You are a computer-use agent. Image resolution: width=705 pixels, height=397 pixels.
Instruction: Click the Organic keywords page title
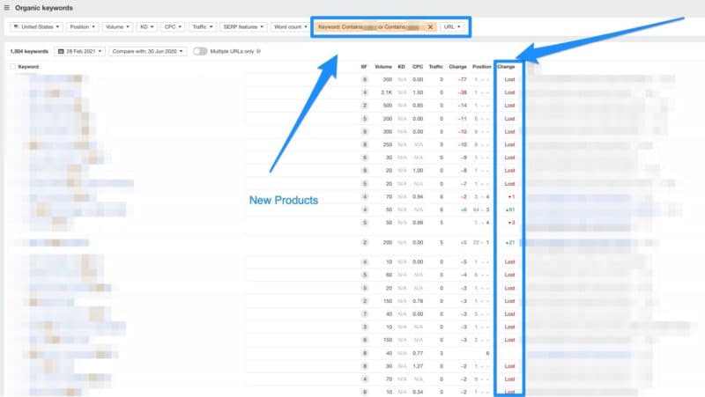click(x=43, y=8)
